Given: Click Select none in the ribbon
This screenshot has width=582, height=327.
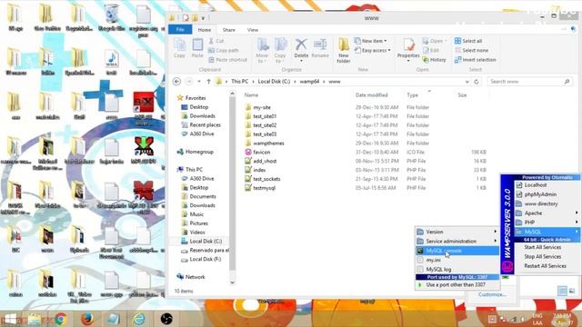Looking at the screenshot, I should click(x=471, y=51).
